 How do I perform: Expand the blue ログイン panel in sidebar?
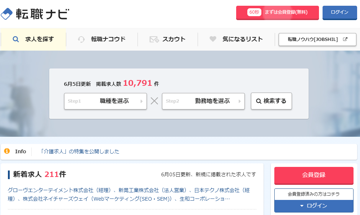click(313, 206)
